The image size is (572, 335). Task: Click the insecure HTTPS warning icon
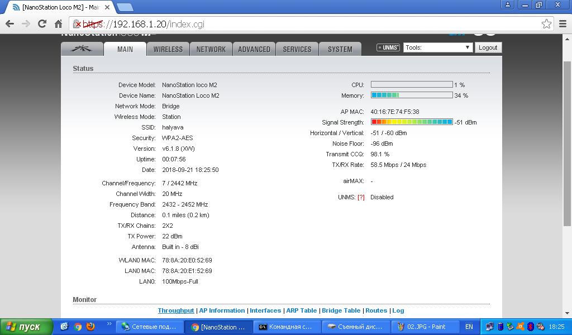point(77,25)
